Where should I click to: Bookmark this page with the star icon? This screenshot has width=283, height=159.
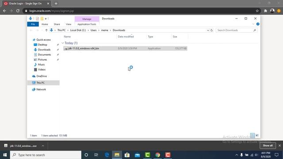pos(257,11)
